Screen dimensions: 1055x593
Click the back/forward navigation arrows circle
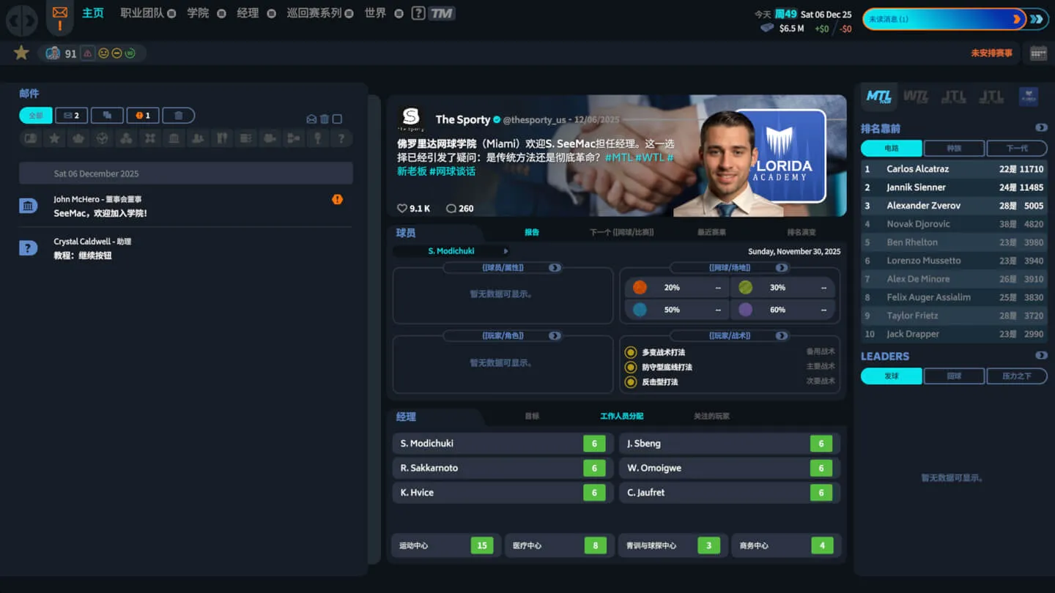[x=22, y=20]
